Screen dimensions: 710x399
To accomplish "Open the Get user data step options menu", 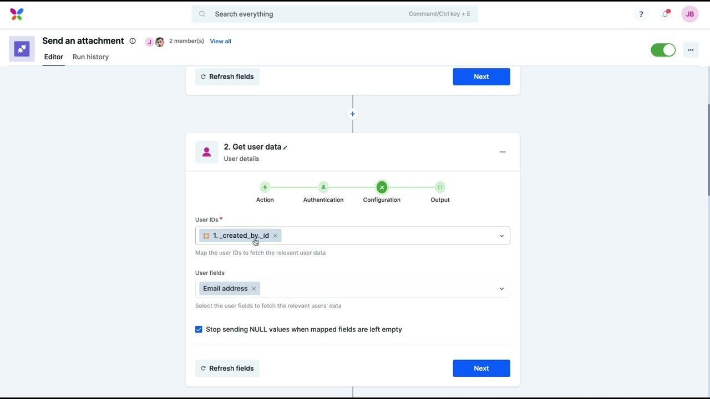I will click(503, 152).
